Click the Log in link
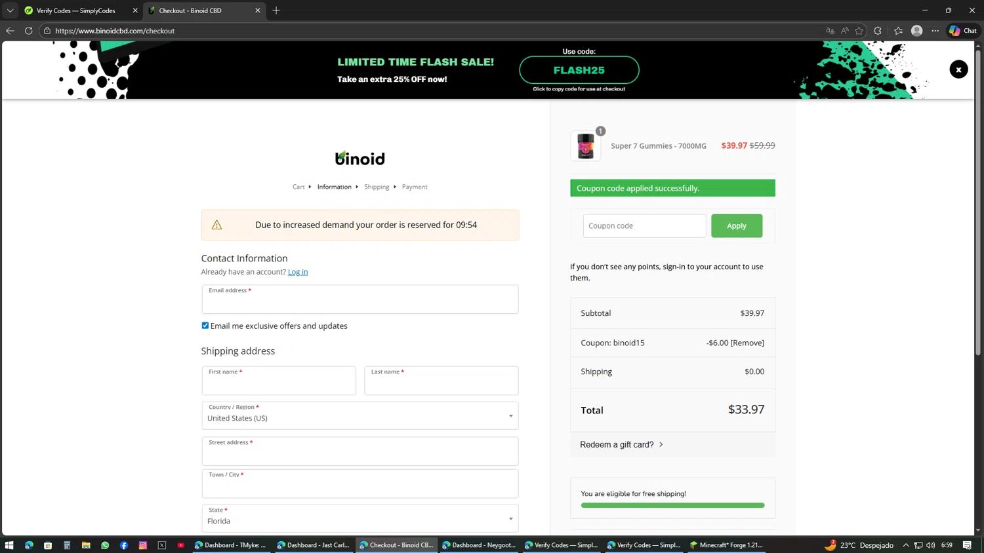The image size is (984, 553). click(298, 272)
